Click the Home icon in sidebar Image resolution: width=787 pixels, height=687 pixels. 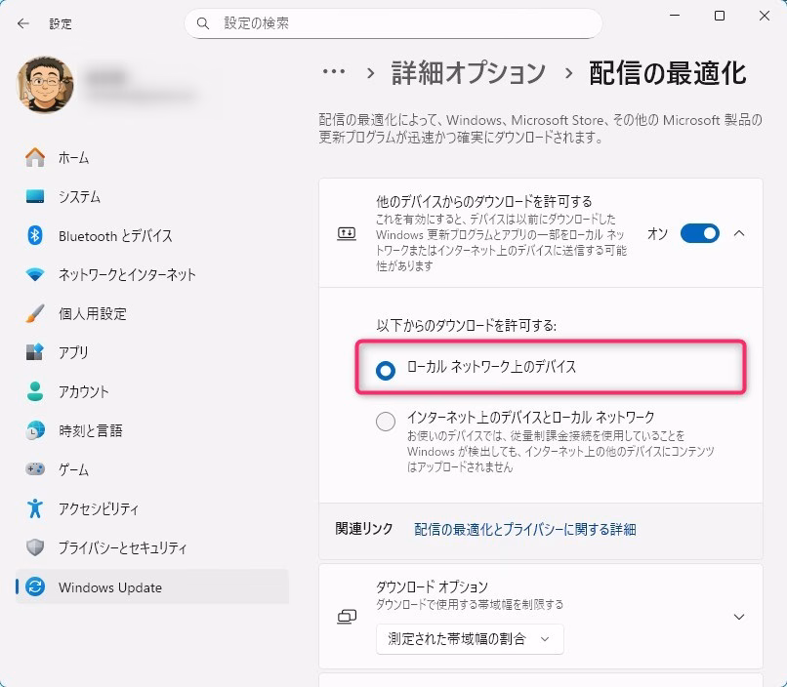click(35, 158)
